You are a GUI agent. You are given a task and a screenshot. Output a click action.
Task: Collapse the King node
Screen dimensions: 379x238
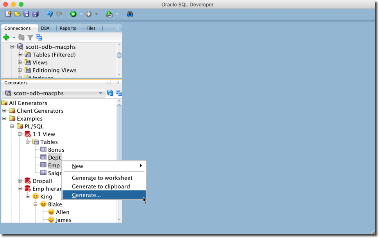28,197
